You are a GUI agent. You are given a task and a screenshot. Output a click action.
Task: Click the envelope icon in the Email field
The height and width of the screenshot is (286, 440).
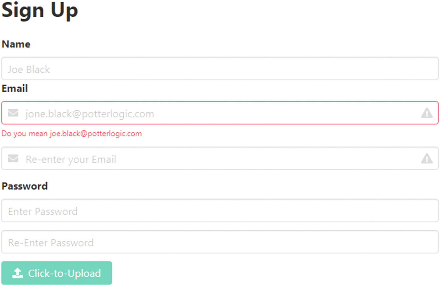pos(13,113)
